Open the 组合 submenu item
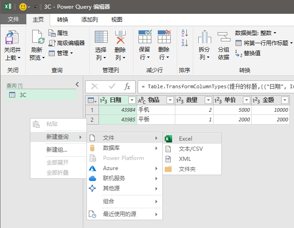 [x=125, y=201]
